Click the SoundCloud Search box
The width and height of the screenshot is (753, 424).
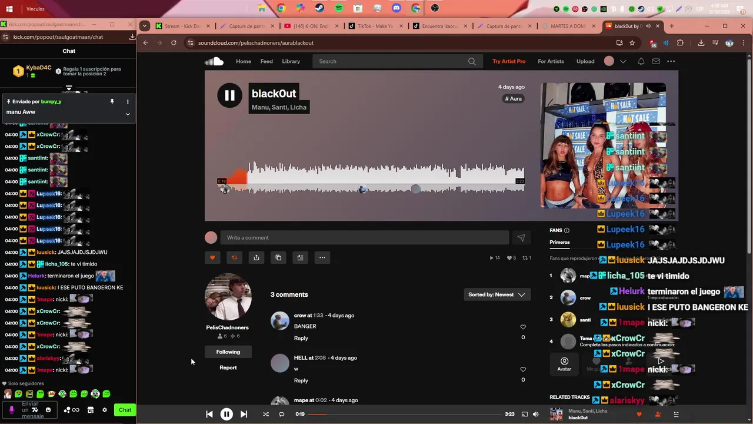(x=398, y=61)
